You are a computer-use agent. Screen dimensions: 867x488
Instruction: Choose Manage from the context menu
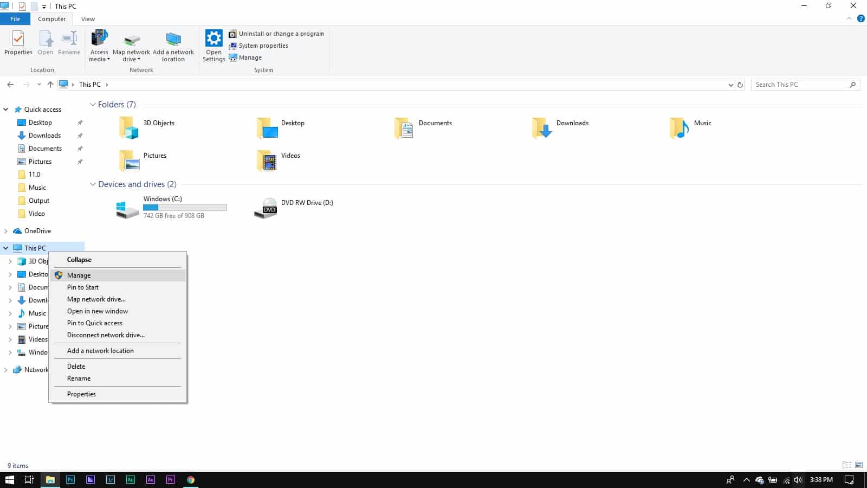pos(79,275)
